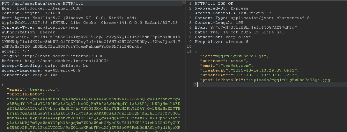
Task: Click the Accept-Encoding header line
Action: [x=45, y=66]
